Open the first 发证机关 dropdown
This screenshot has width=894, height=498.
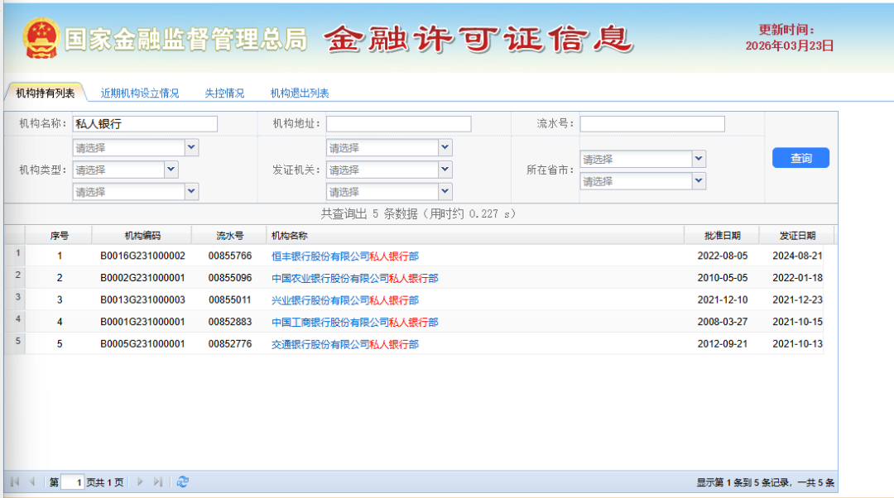(445, 147)
